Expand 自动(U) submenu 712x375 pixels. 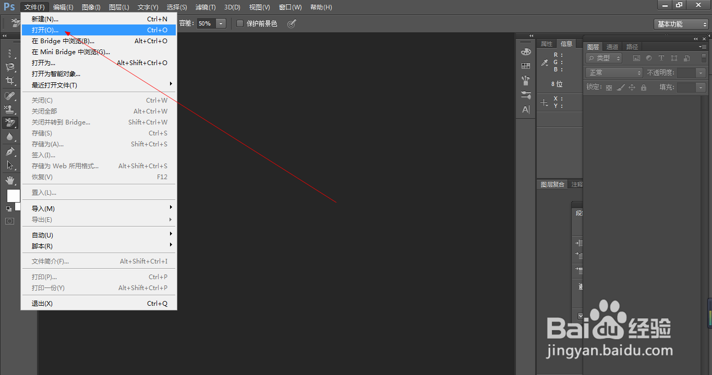(x=99, y=235)
